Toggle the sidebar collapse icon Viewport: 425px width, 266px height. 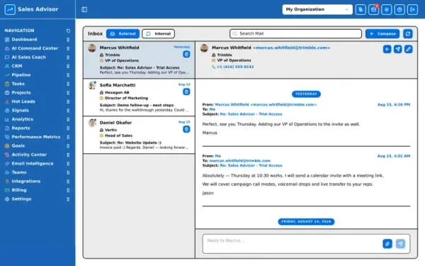point(84,9)
